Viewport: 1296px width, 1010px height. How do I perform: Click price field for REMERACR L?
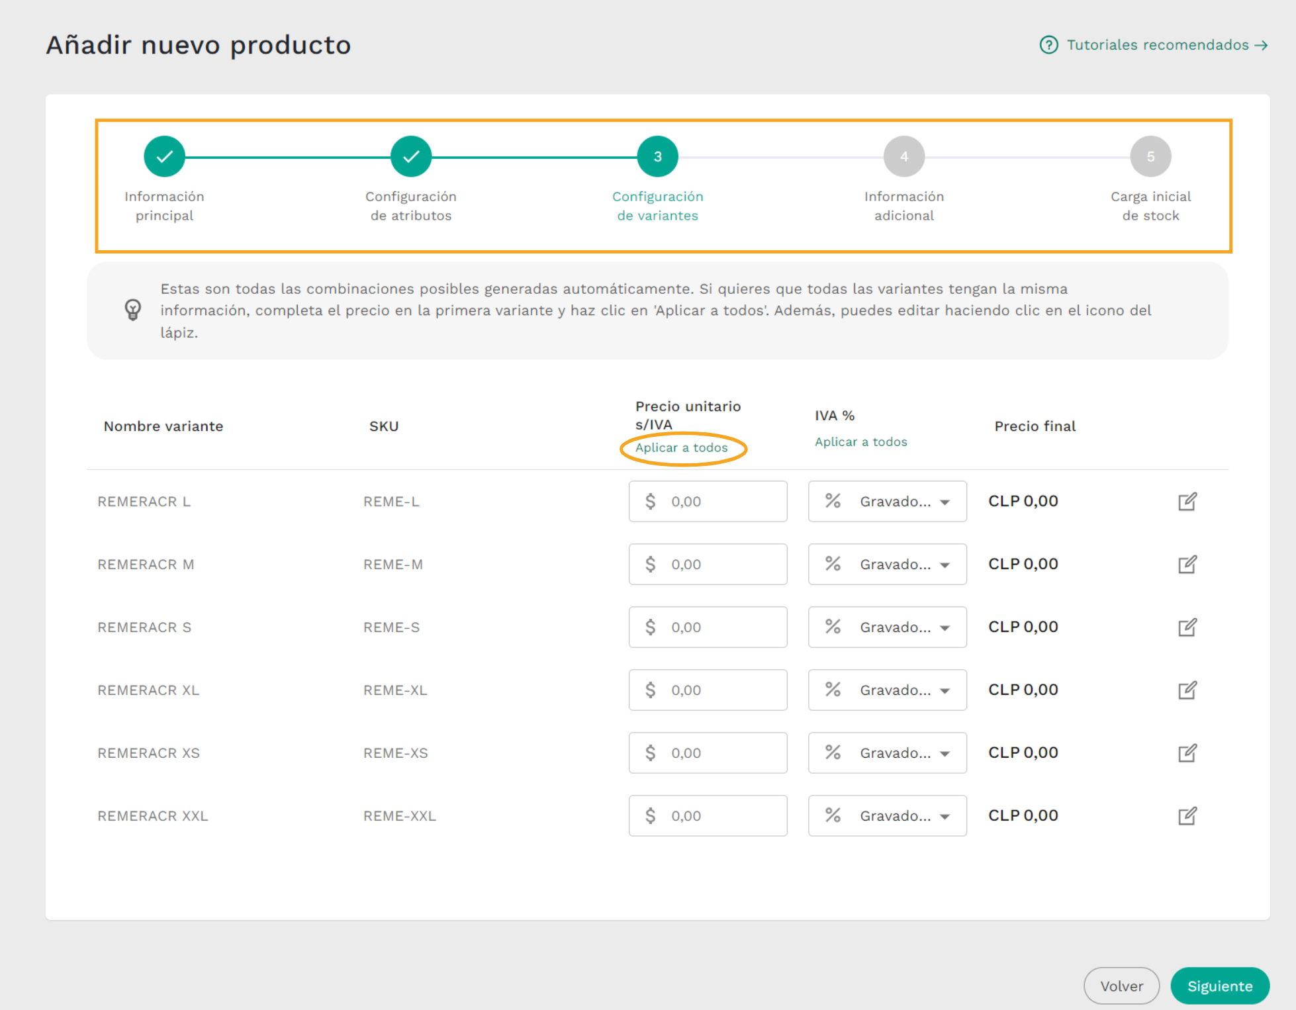coord(708,502)
